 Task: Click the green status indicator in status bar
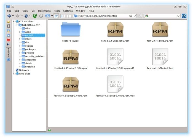(x=49, y=130)
